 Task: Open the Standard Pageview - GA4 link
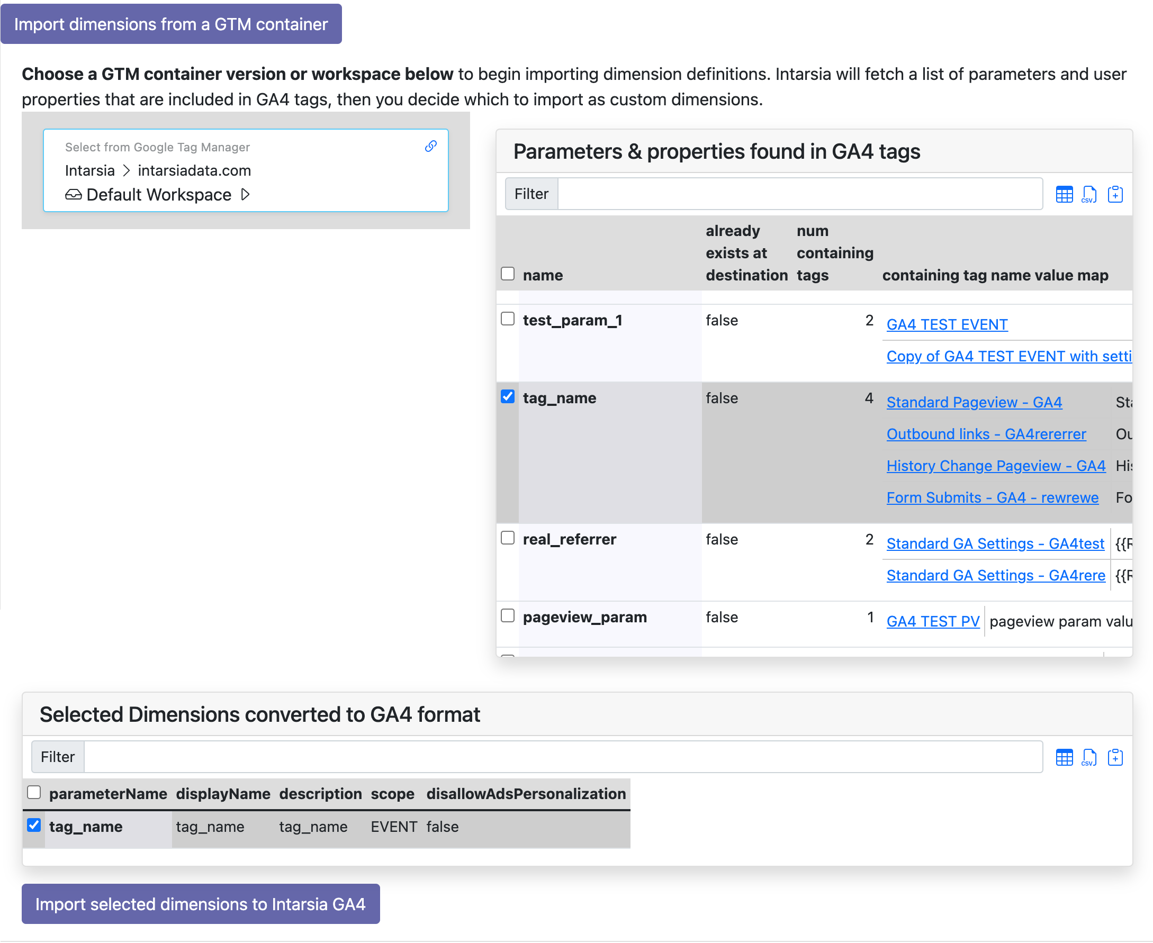click(x=974, y=402)
